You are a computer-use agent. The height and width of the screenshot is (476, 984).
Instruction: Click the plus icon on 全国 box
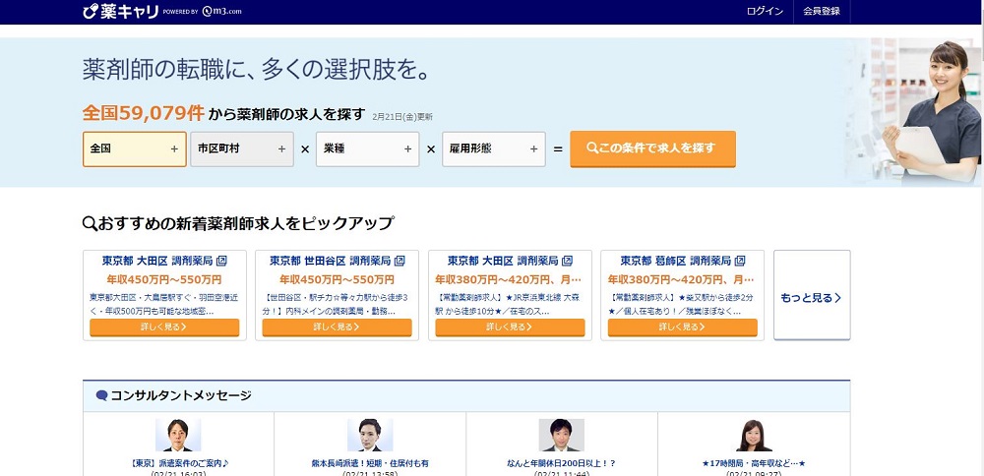coord(174,149)
